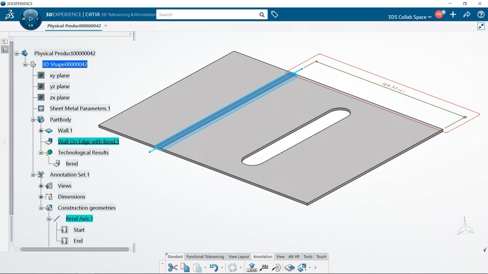Viewport: 488px width, 274px height.
Task: Open the Paste options dropdown arrow
Action: point(205,268)
